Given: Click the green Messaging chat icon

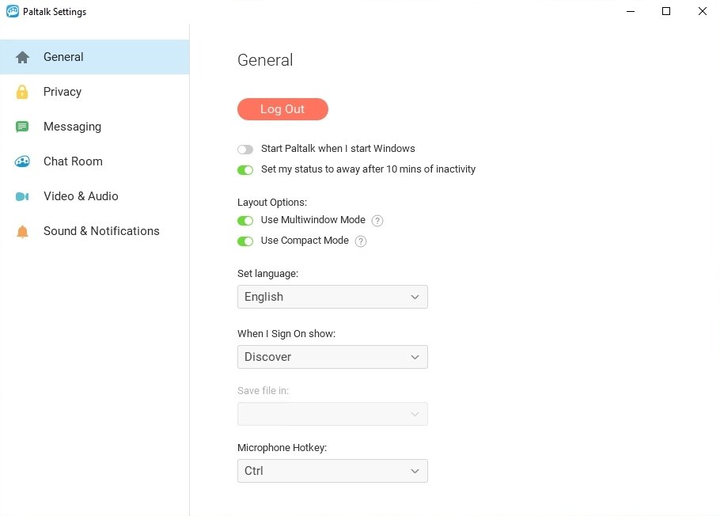Looking at the screenshot, I should (22, 127).
